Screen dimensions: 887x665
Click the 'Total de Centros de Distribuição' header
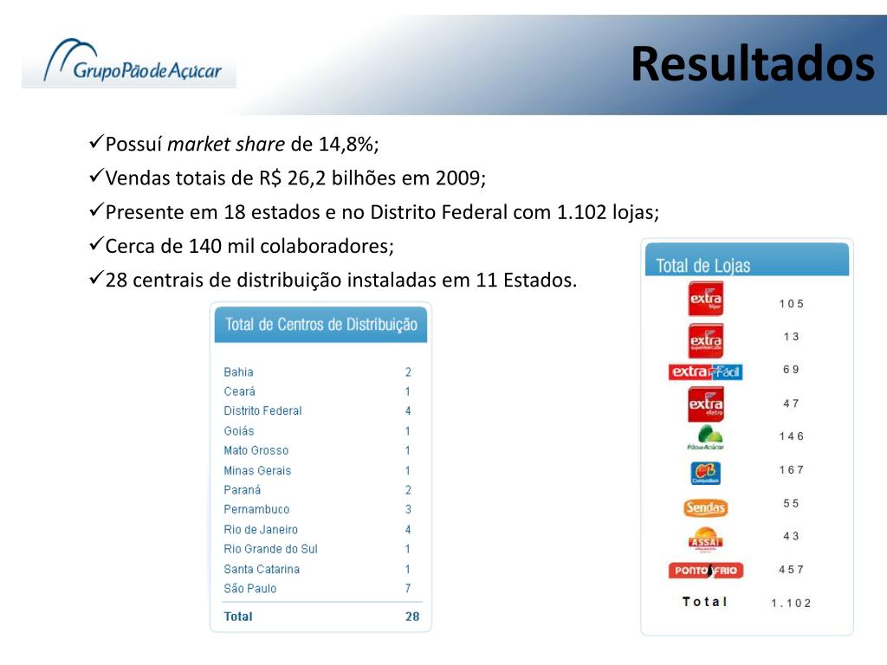pos(321,324)
